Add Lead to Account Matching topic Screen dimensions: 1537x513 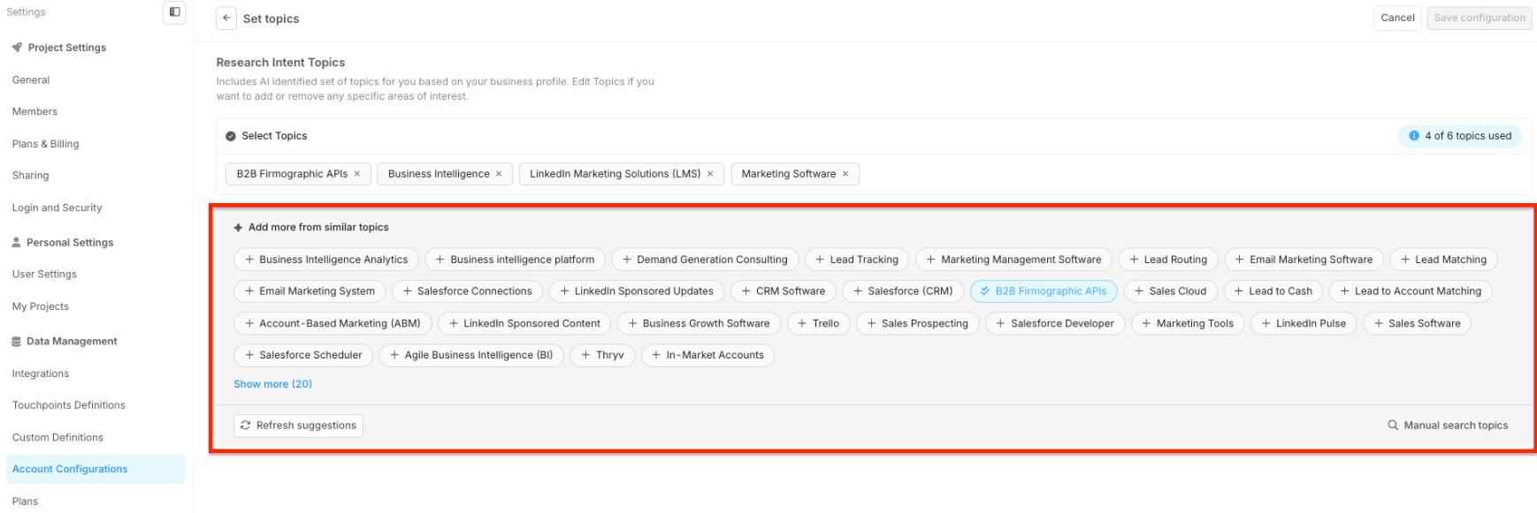[x=1411, y=291]
